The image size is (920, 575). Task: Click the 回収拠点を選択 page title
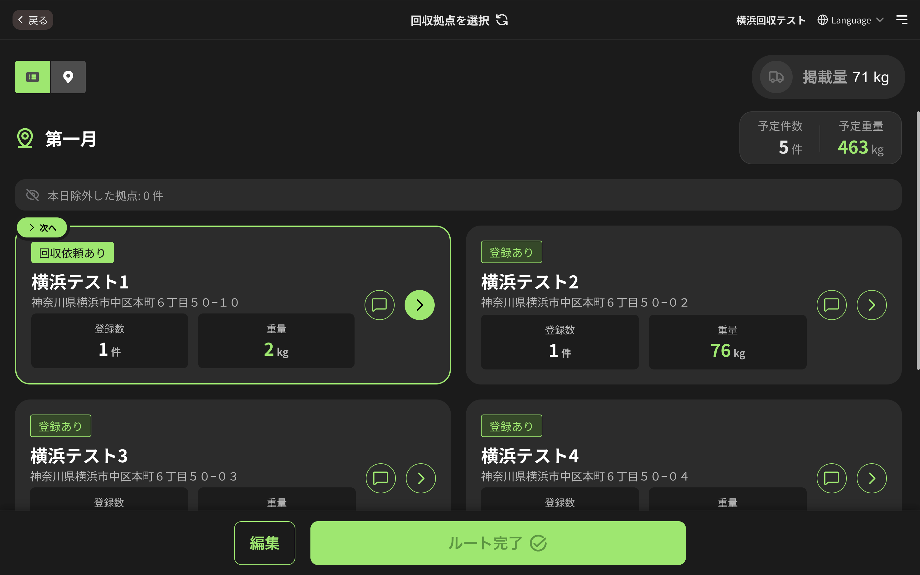(x=450, y=20)
